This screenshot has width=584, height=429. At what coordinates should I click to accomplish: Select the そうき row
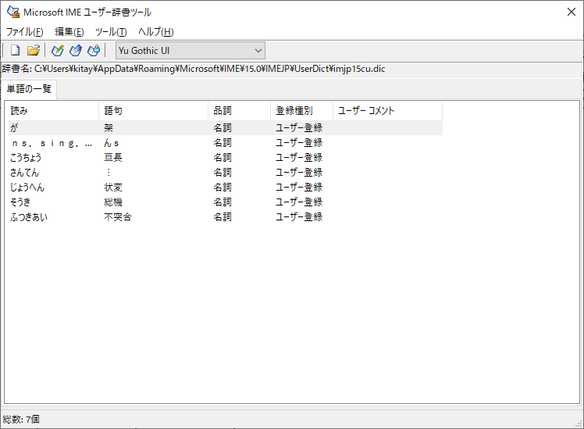pos(226,202)
